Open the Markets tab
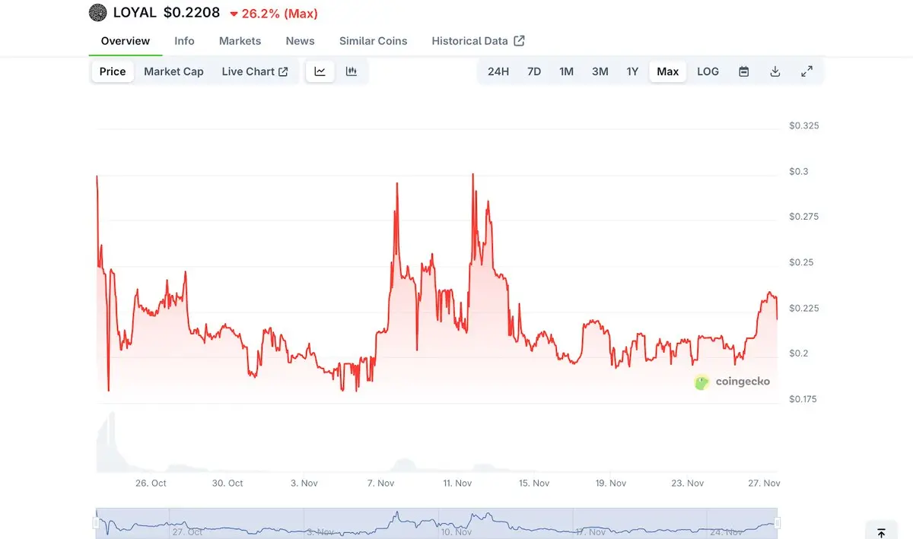 pos(240,41)
